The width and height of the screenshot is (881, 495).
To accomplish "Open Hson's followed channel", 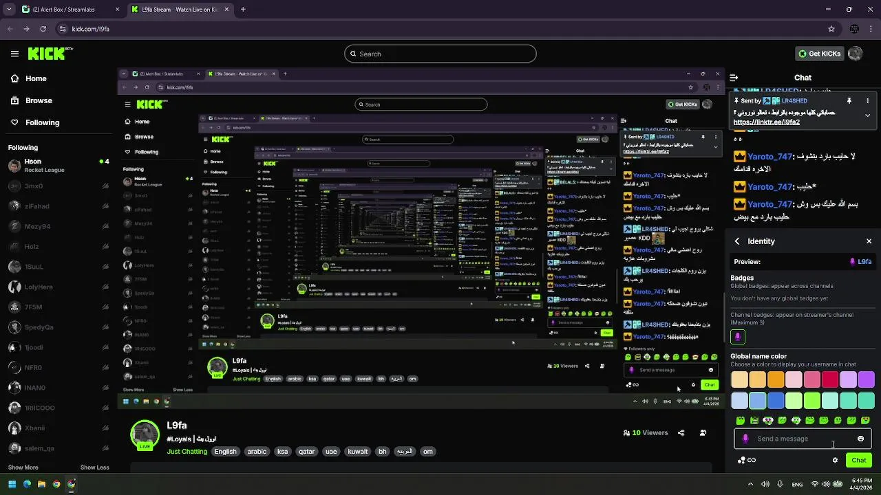I will [x=59, y=165].
